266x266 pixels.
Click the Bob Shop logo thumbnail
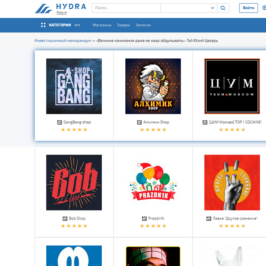point(74,183)
